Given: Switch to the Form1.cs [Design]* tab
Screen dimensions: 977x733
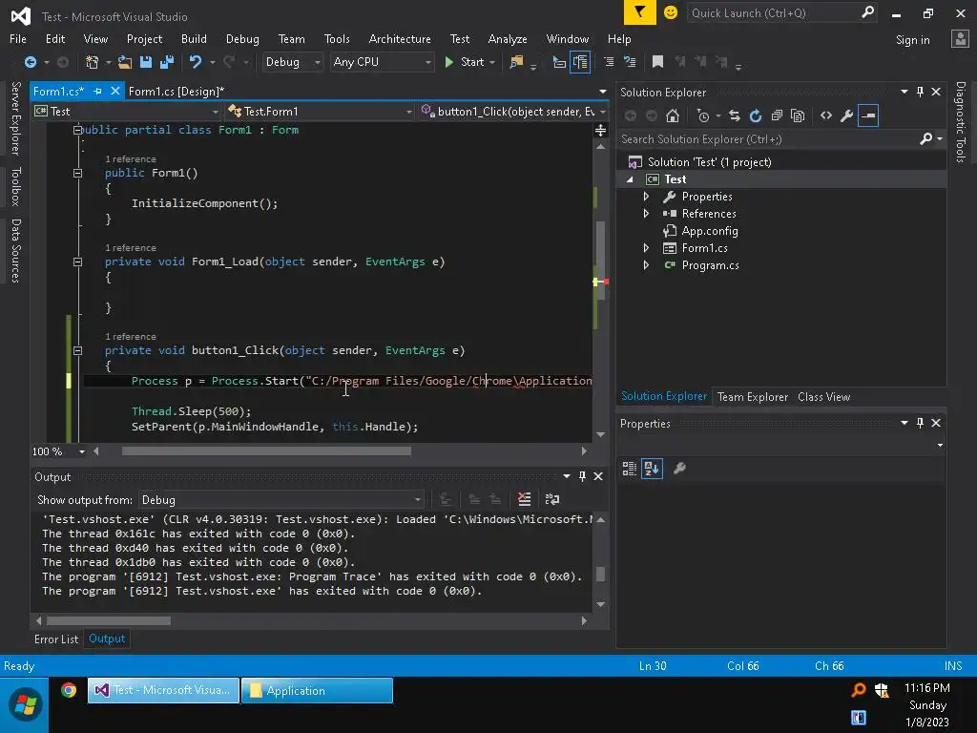Looking at the screenshot, I should [x=177, y=91].
